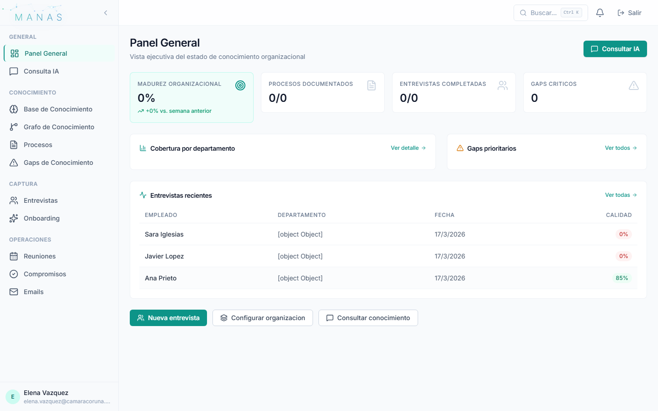The image size is (658, 411).
Task: Click the notifications bell icon
Action: tap(600, 13)
